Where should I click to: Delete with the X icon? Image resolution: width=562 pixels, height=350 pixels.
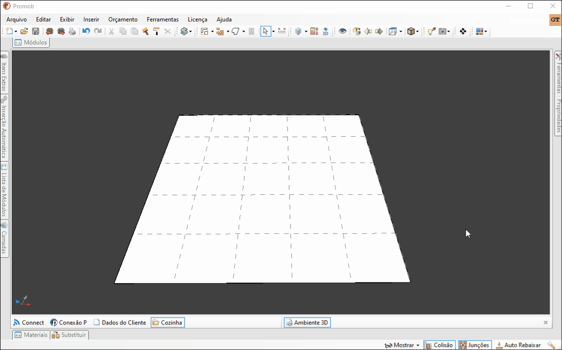click(167, 31)
